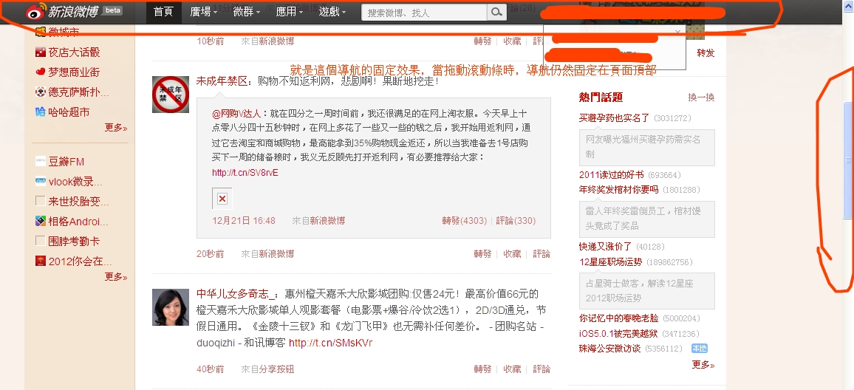854x390 pixels.
Task: Open the 夜店大话骰 app icon
Action: pyautogui.click(x=41, y=52)
